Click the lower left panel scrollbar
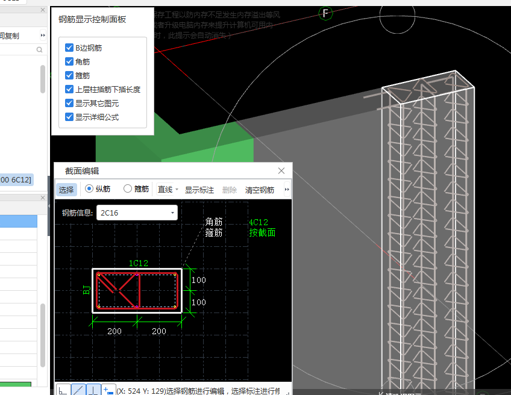 43,335
